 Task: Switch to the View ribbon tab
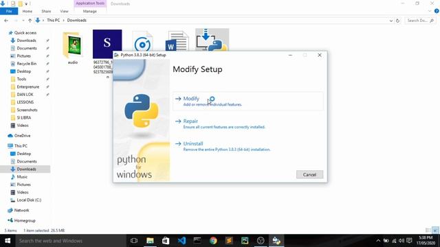point(64,11)
